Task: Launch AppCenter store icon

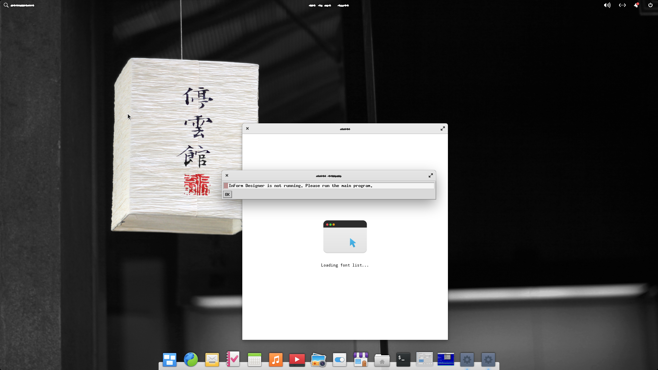Action: point(361,360)
